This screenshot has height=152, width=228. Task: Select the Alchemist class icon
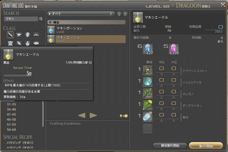[x=28, y=43]
